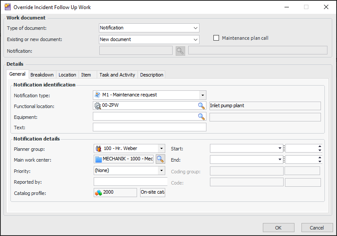Click the Cancel button
This screenshot has width=337, height=236.
pyautogui.click(x=317, y=228)
